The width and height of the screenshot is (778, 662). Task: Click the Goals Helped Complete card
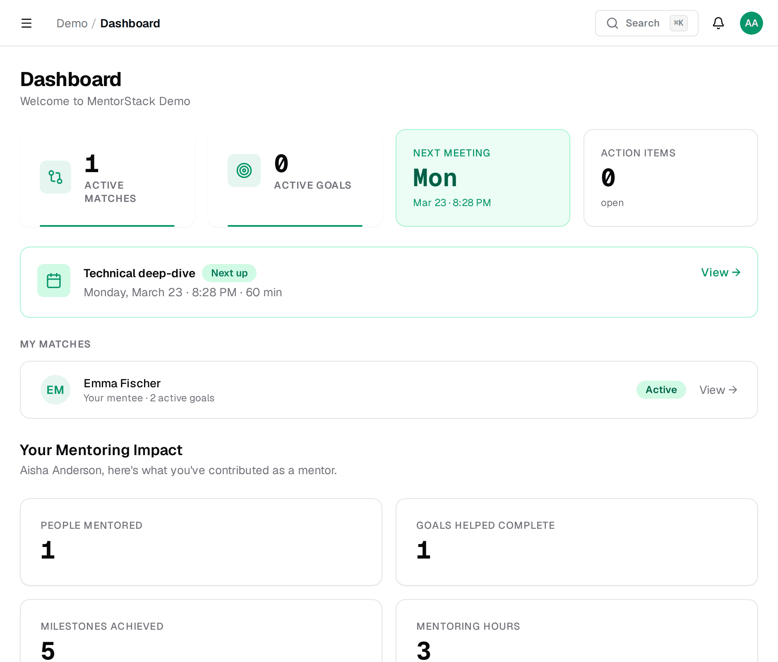(x=577, y=542)
